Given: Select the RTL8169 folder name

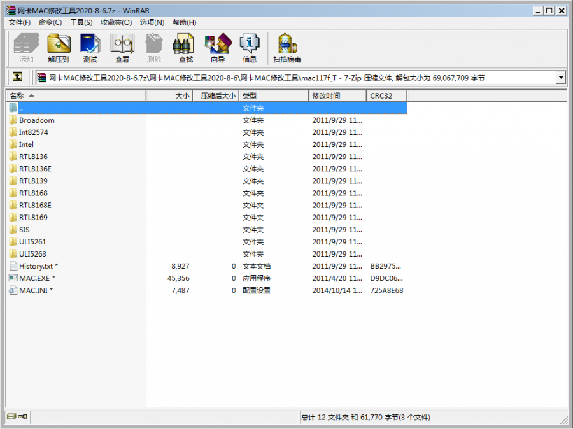Looking at the screenshot, I should pos(33,218).
